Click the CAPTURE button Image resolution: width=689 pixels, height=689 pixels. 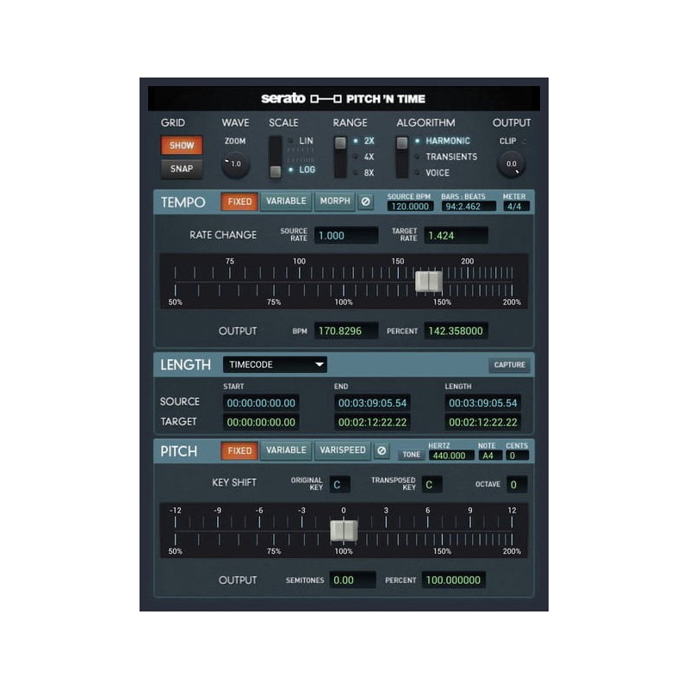click(x=510, y=364)
